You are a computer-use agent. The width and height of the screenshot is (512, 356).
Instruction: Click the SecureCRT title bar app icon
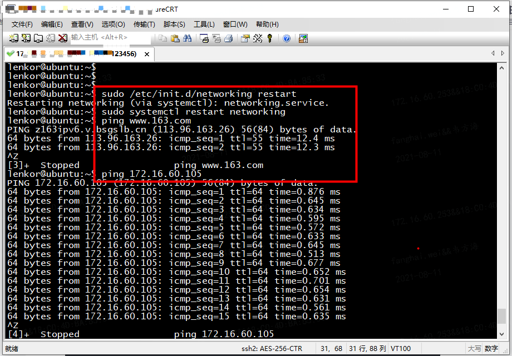[10, 9]
